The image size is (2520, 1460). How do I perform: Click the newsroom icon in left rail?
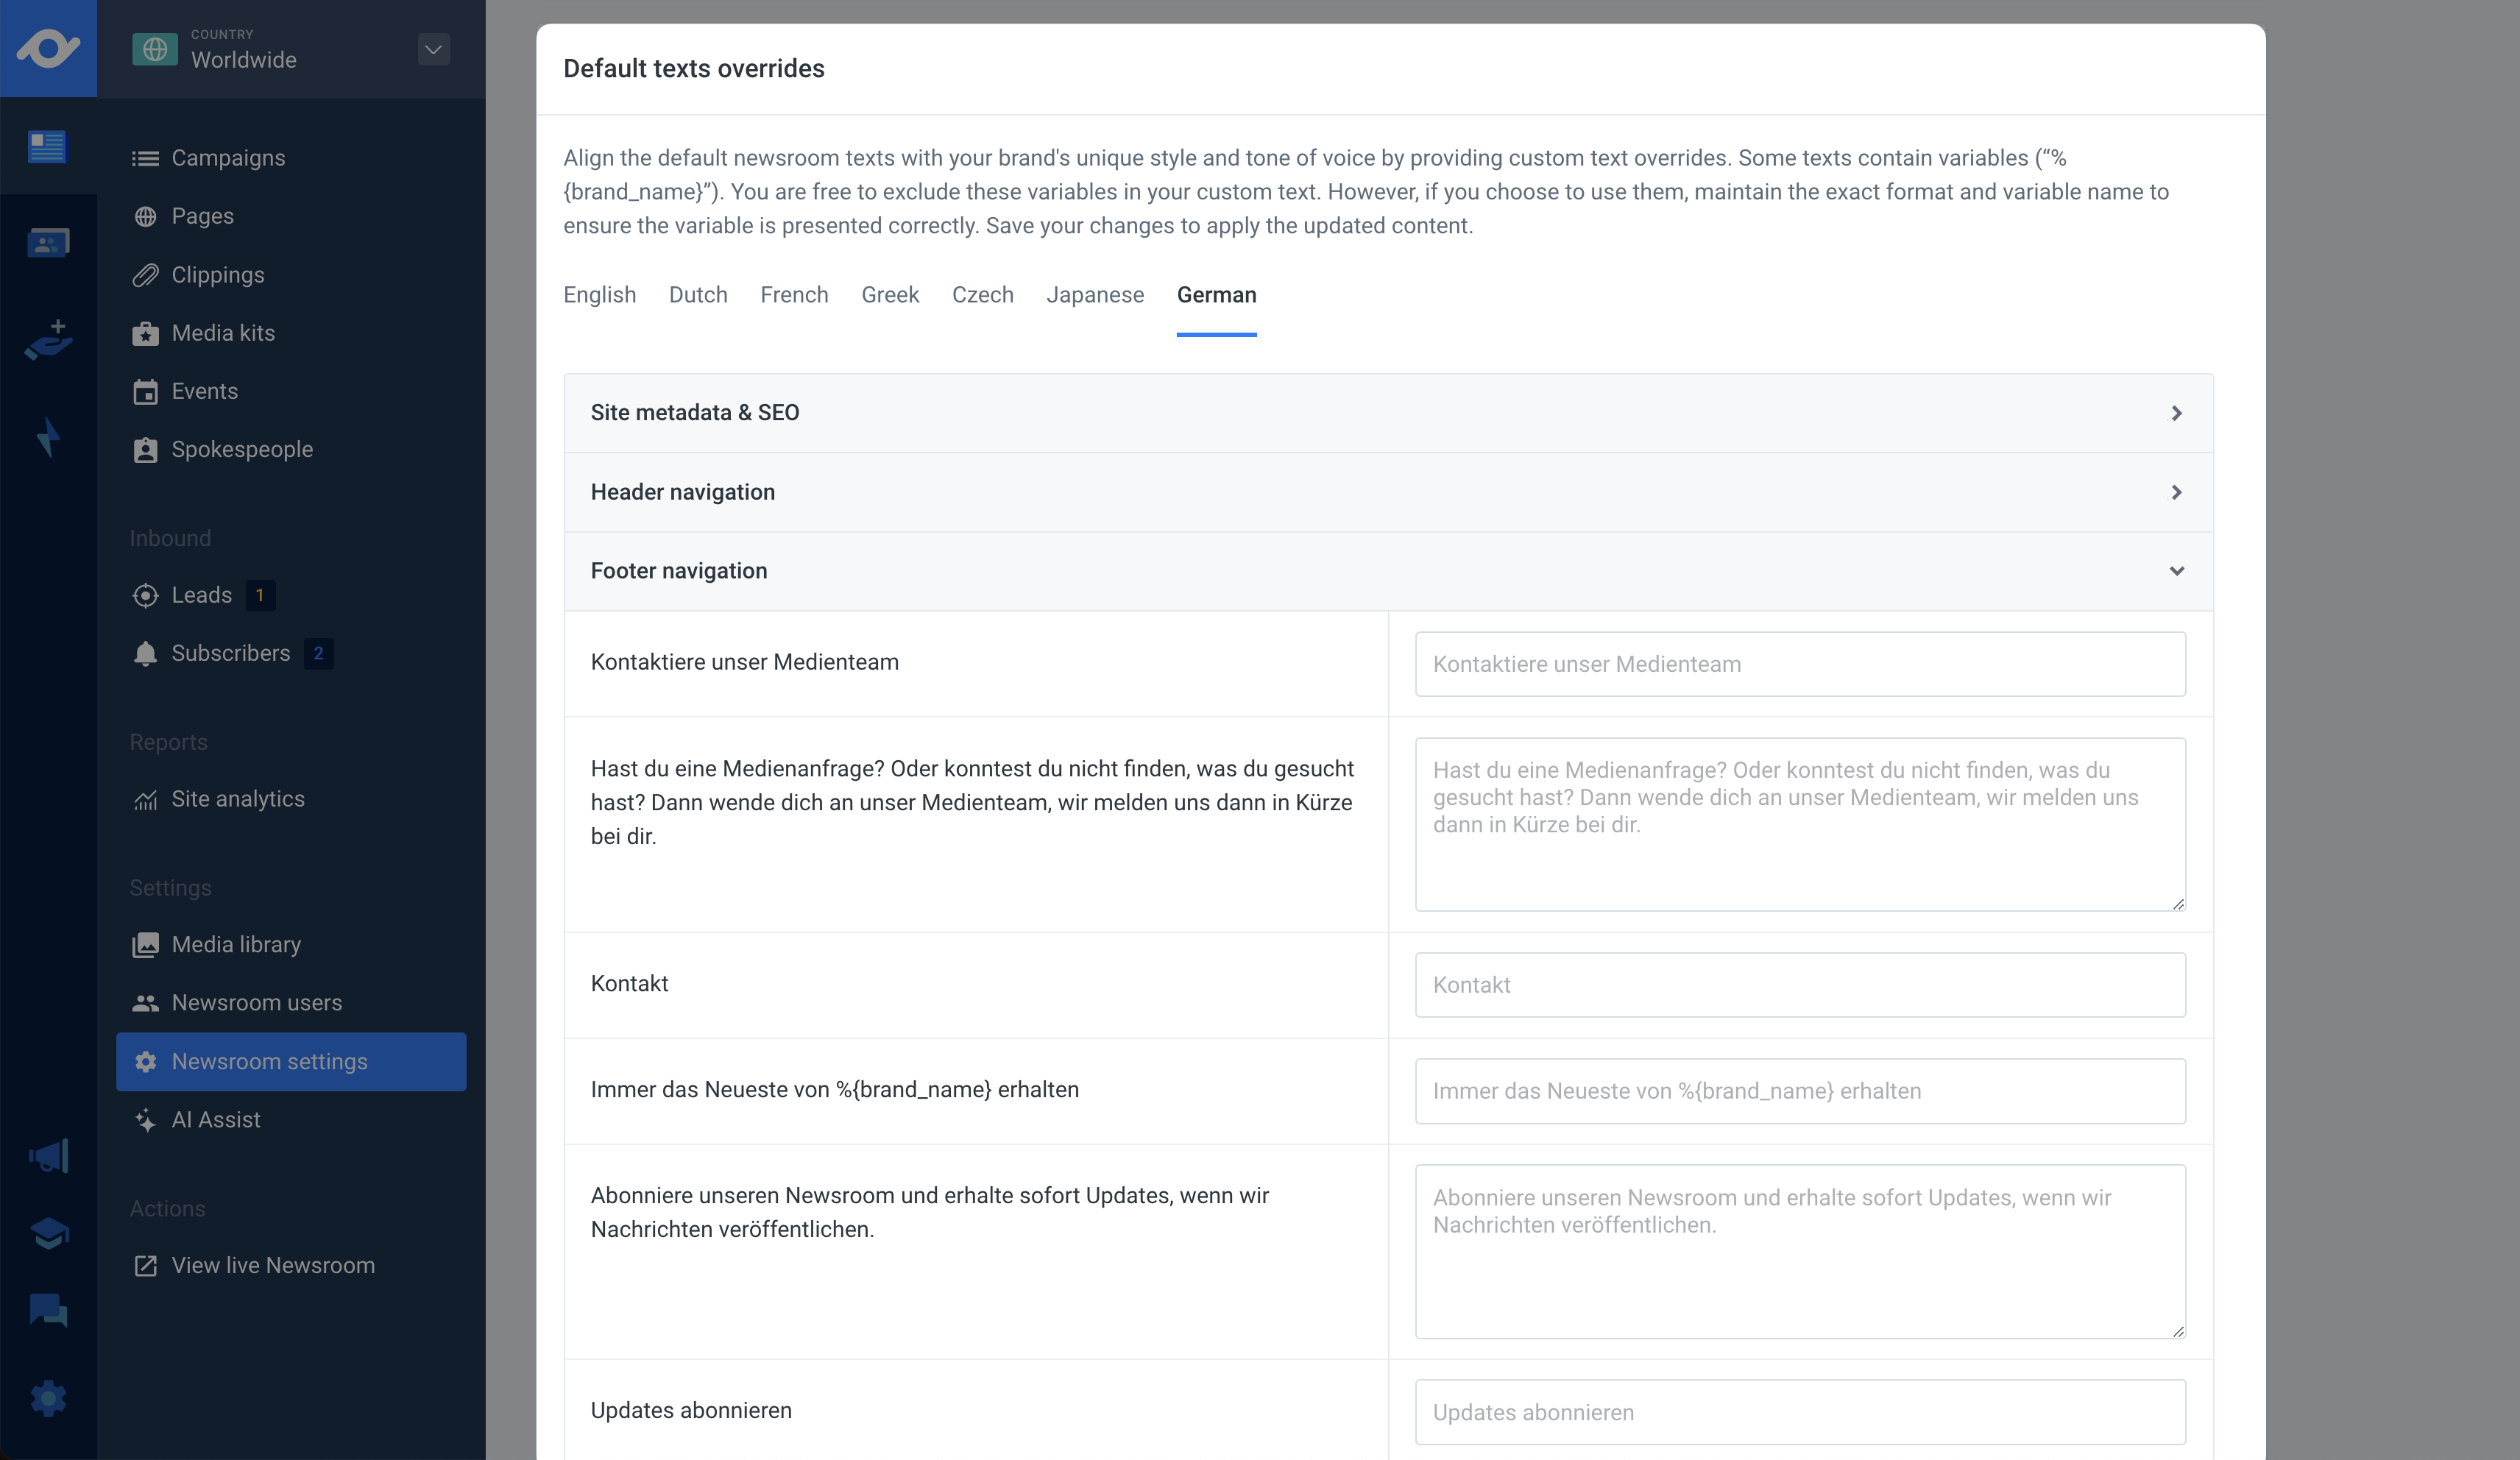[47, 146]
